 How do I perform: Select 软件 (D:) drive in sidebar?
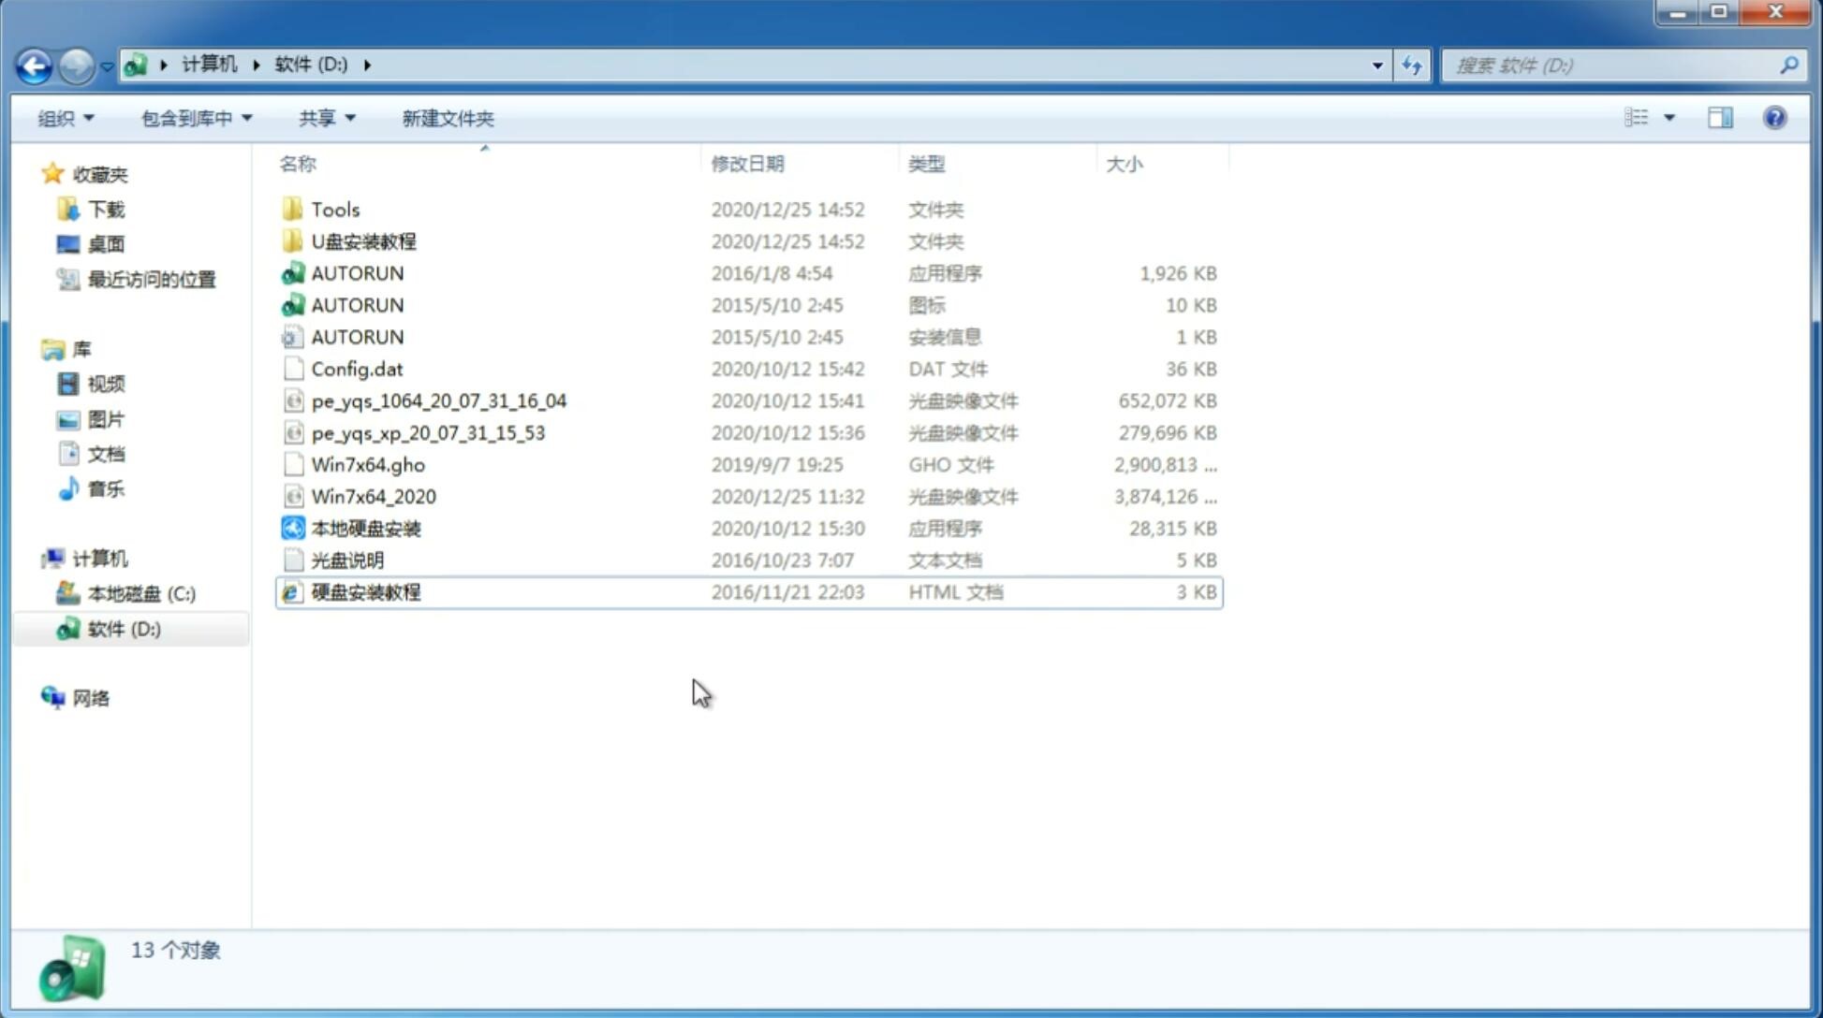(123, 629)
